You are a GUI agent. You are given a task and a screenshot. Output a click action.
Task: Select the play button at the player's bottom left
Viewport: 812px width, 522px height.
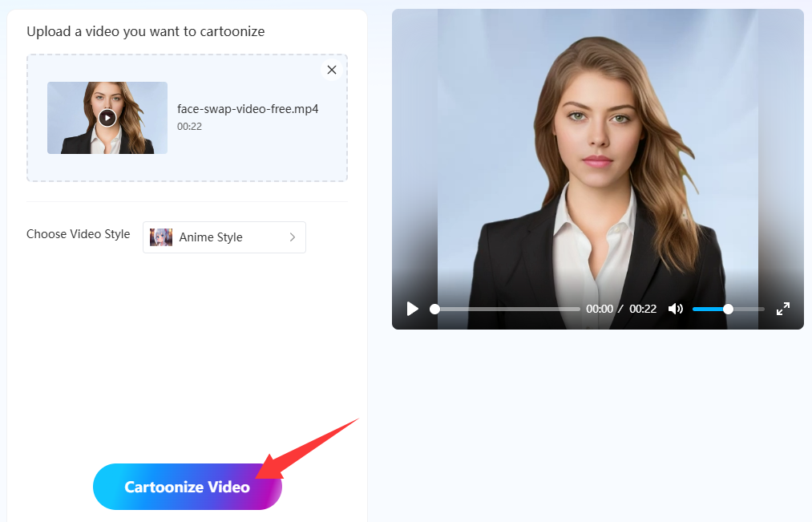click(412, 309)
